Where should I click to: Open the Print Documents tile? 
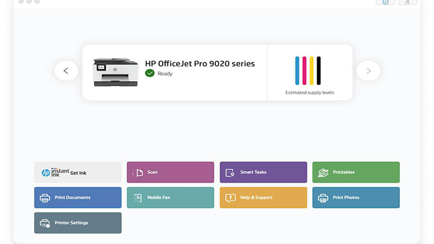pyautogui.click(x=78, y=198)
